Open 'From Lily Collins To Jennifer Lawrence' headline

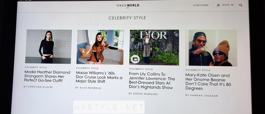pos(152,81)
